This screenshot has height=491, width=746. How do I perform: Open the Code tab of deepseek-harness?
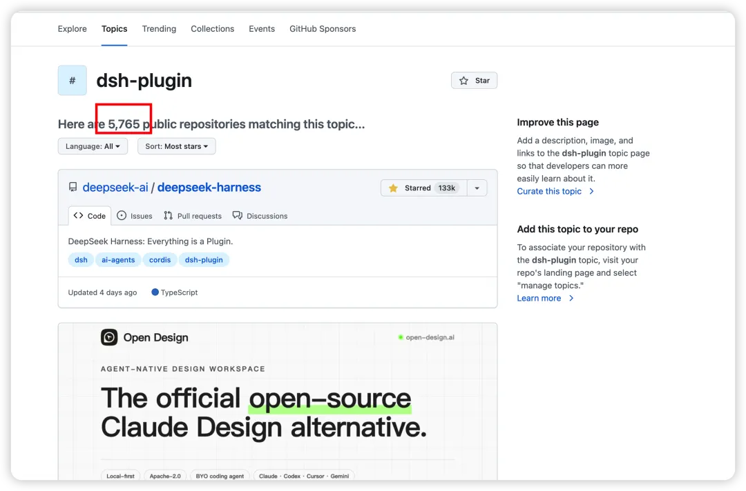(89, 216)
